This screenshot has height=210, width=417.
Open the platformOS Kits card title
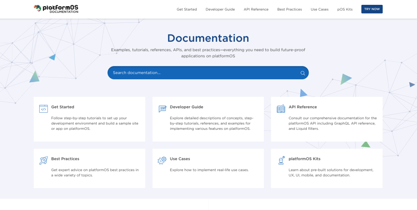pos(305,159)
